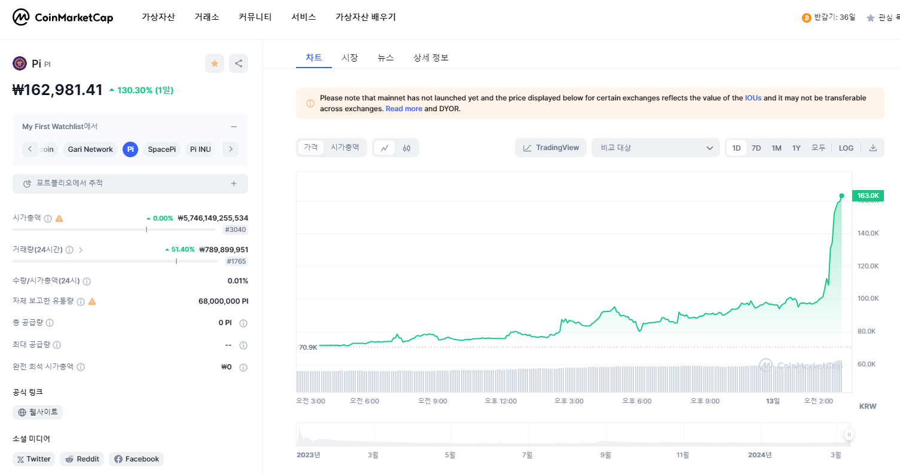Download chart data with the download icon

coord(872,148)
